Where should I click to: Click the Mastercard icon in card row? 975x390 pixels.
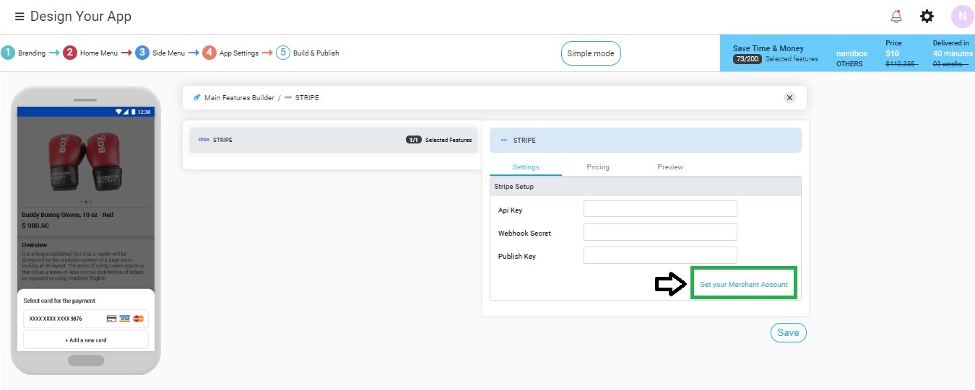(139, 318)
